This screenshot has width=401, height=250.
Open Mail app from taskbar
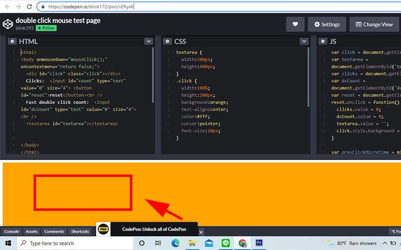coord(209,243)
